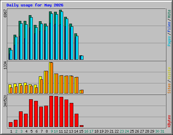The image size is (173, 135).
Task: Click the day 10 cyan files bar
Action: (x=57, y=37)
